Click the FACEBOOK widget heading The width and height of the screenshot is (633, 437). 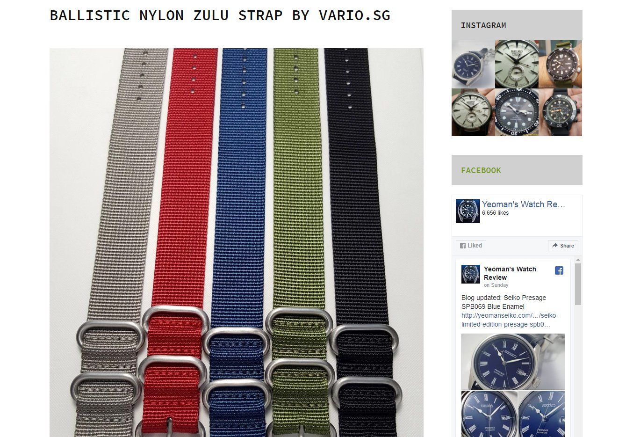(x=481, y=170)
